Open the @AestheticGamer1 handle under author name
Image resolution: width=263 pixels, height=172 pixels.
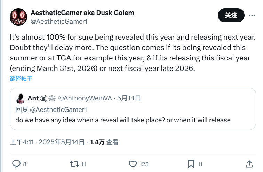(59, 22)
